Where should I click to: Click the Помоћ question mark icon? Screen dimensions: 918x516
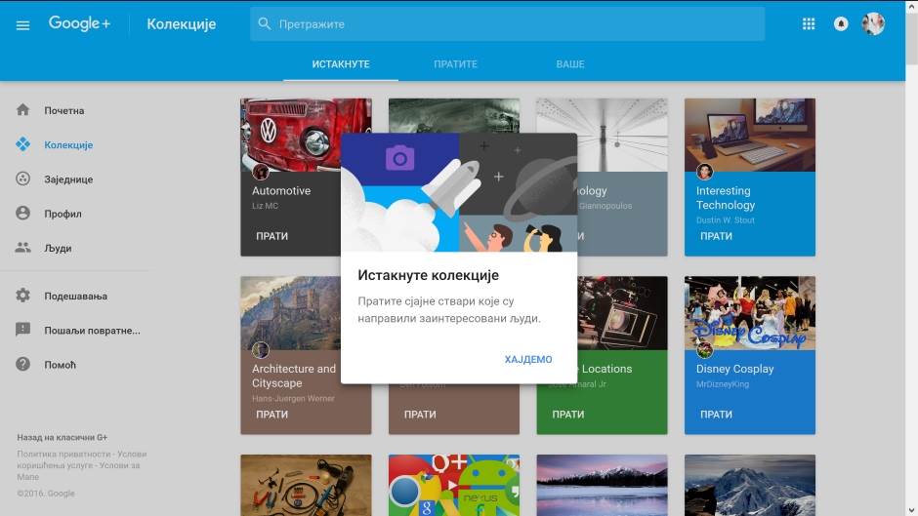point(23,364)
